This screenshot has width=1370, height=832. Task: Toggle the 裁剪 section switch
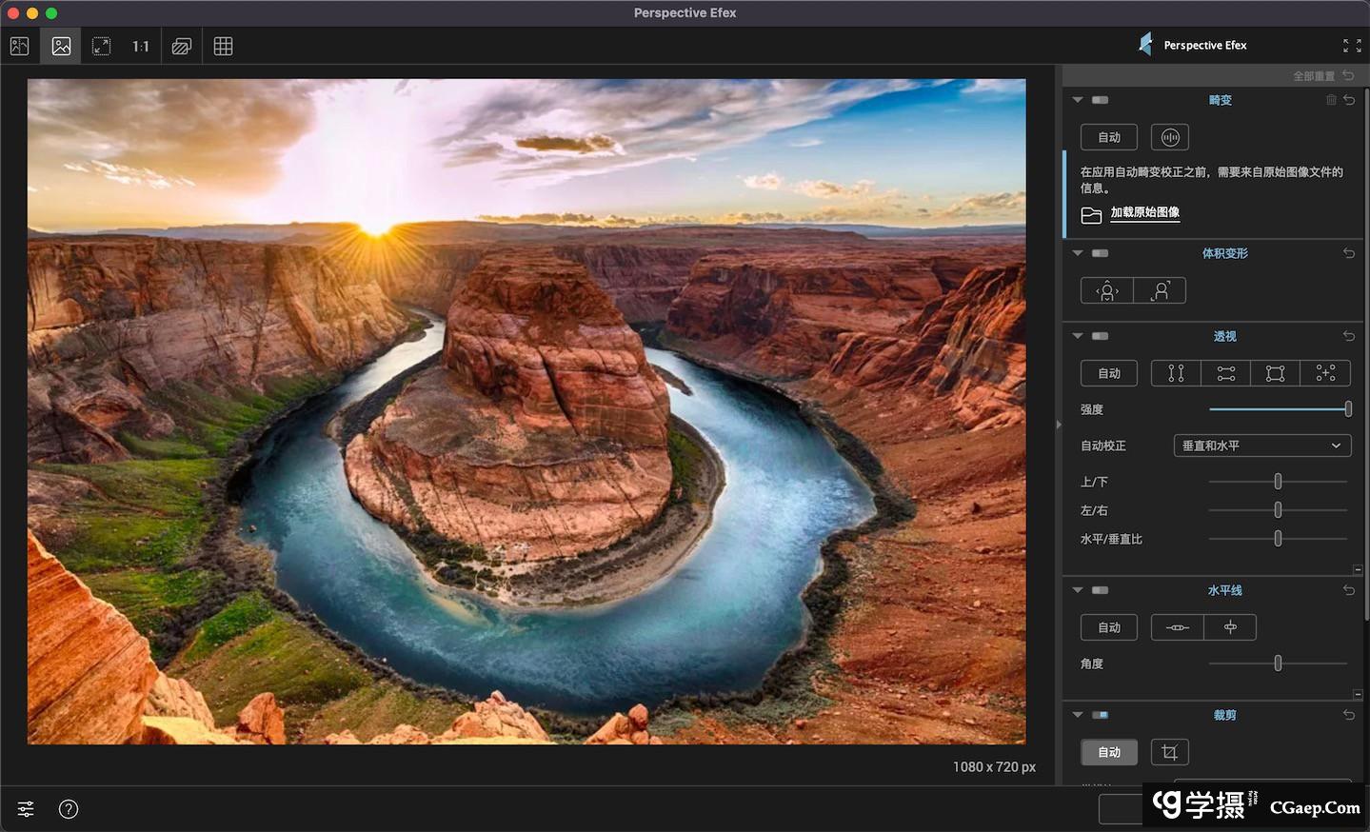tap(1100, 715)
